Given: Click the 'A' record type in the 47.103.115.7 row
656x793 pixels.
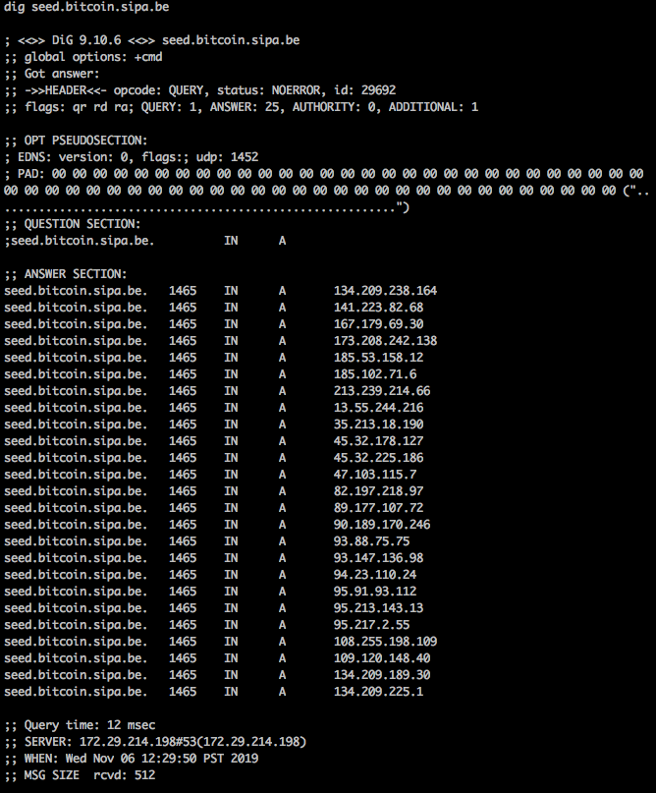Looking at the screenshot, I should (x=282, y=475).
